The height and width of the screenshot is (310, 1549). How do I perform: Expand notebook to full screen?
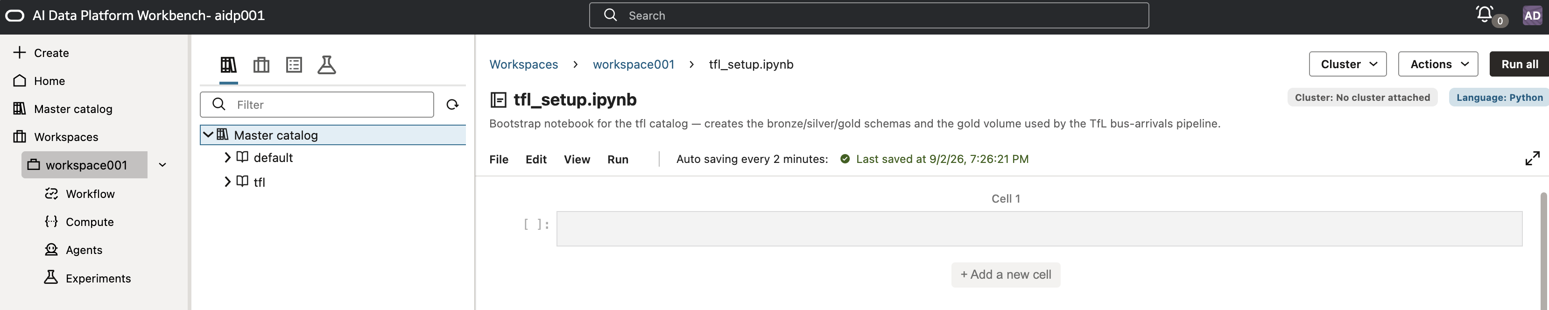(x=1532, y=159)
